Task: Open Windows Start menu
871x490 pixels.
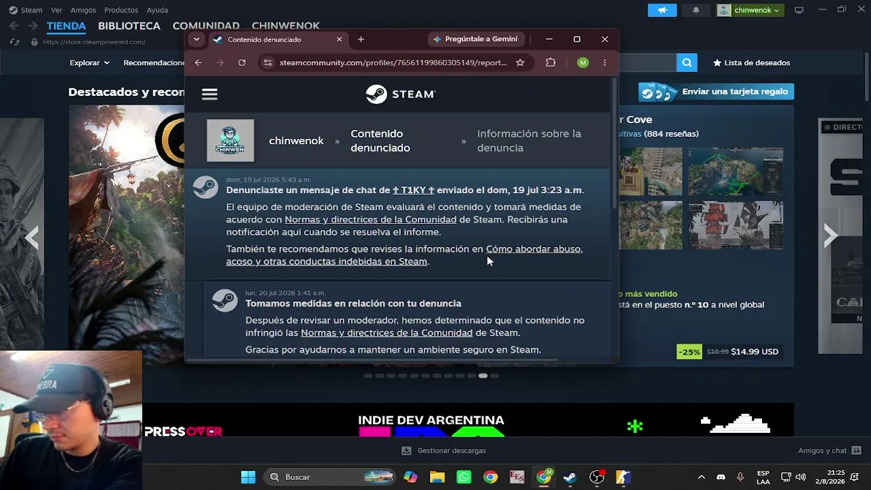Action: (x=248, y=477)
